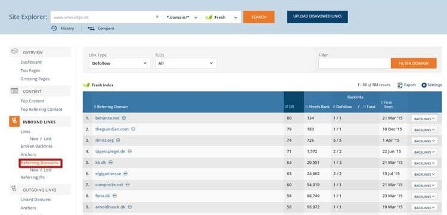Screen dimensions: 447x215
Task: Open inbound Anchors in the sidebar
Action: point(28,154)
